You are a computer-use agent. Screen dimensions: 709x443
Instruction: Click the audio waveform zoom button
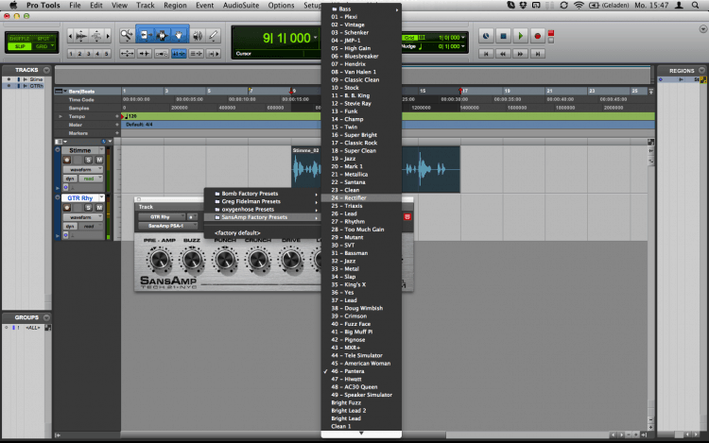pos(82,36)
